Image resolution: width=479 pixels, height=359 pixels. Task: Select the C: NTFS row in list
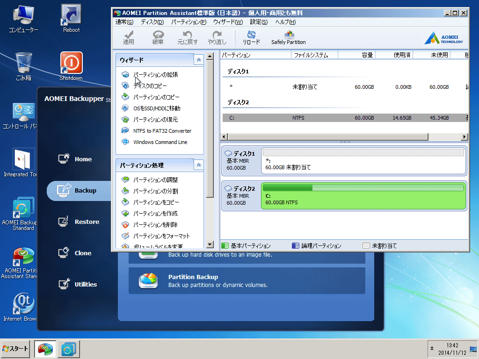(x=345, y=118)
